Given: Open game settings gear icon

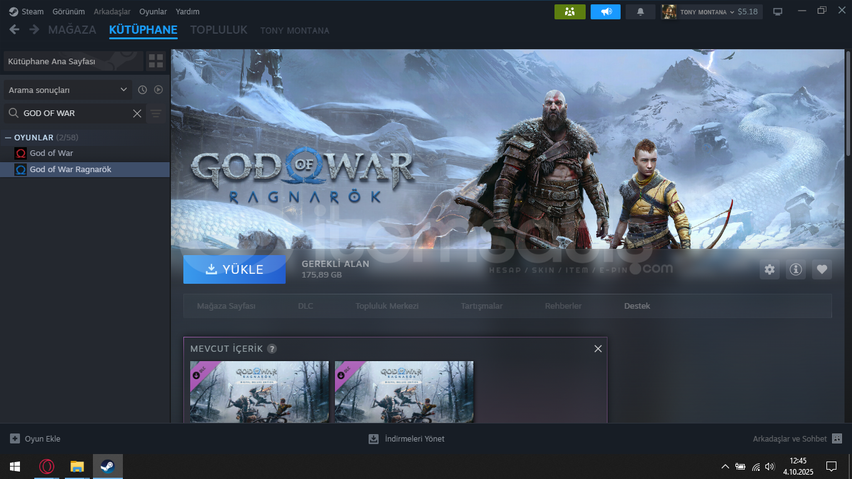Looking at the screenshot, I should click(770, 269).
